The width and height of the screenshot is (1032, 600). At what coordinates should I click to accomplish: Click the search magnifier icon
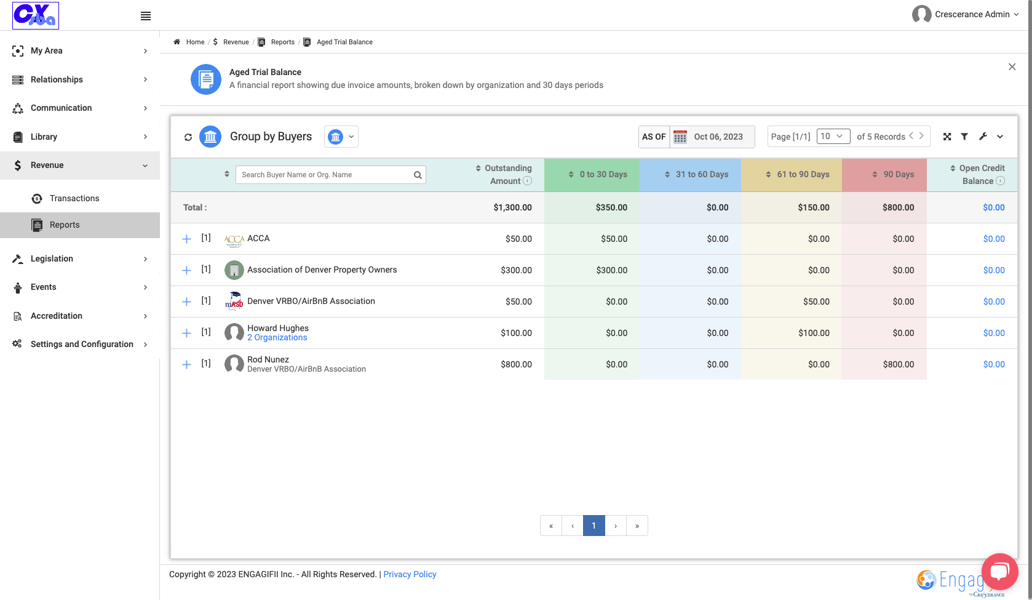(418, 175)
